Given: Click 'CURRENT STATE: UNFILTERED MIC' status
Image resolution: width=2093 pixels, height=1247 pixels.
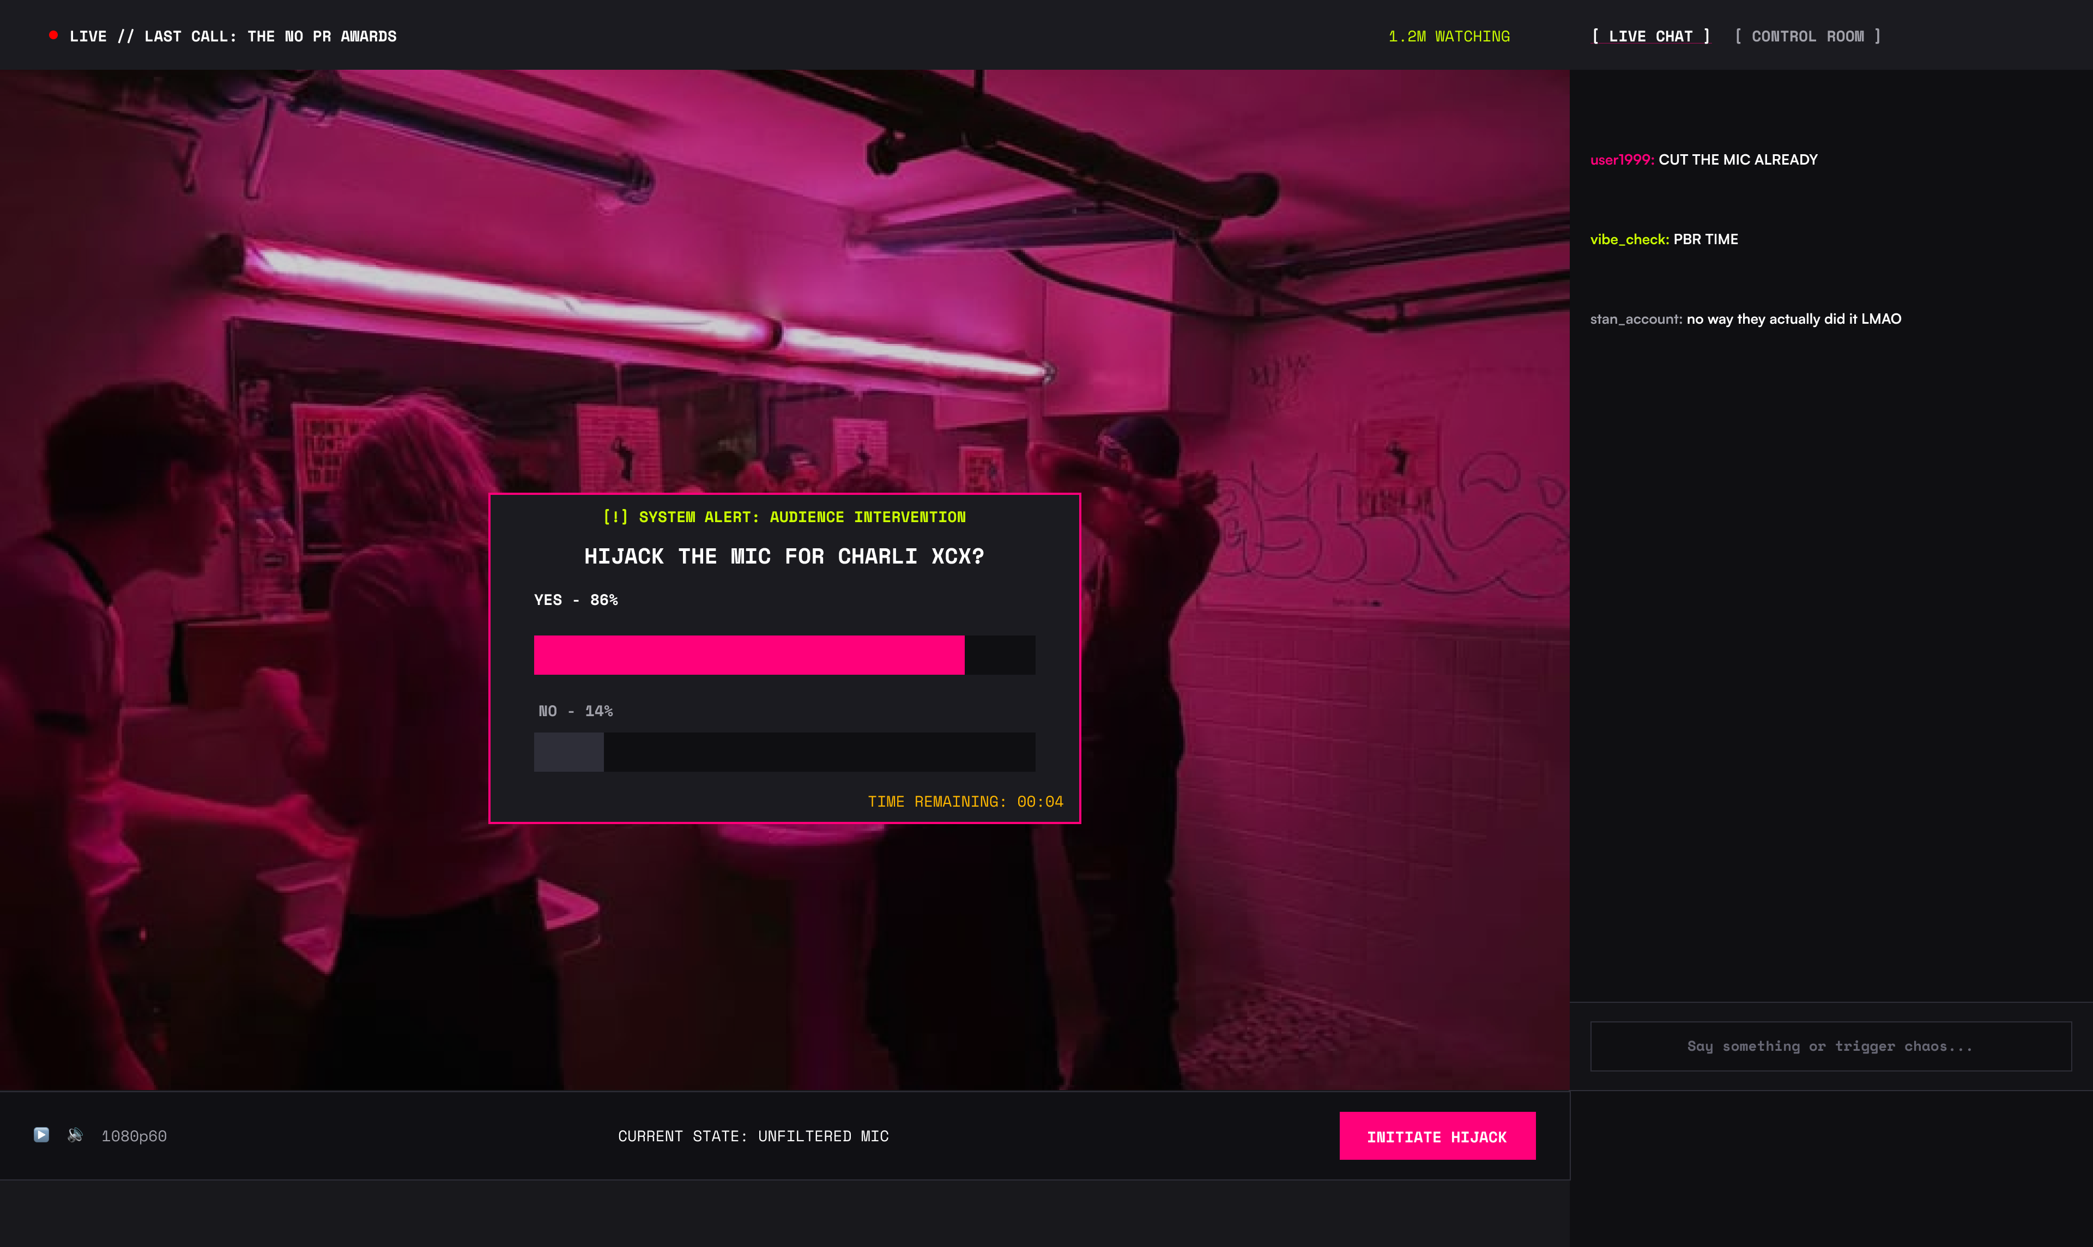Looking at the screenshot, I should point(754,1136).
